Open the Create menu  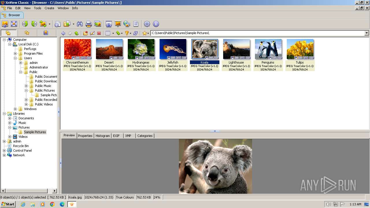49,8
